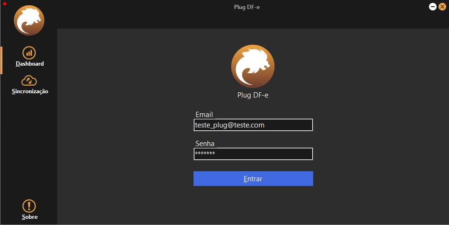Click the small red dot in the window corner
449x225 pixels.
click(x=4, y=4)
